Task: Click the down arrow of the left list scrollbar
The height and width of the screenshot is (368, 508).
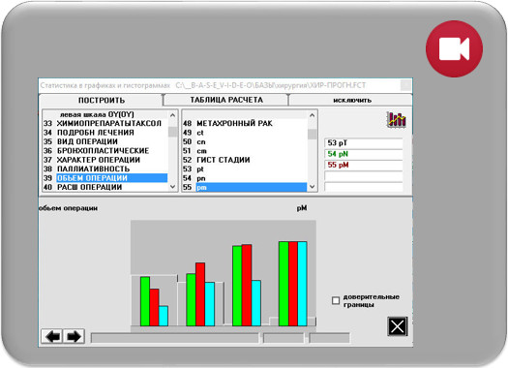Action: pos(172,187)
